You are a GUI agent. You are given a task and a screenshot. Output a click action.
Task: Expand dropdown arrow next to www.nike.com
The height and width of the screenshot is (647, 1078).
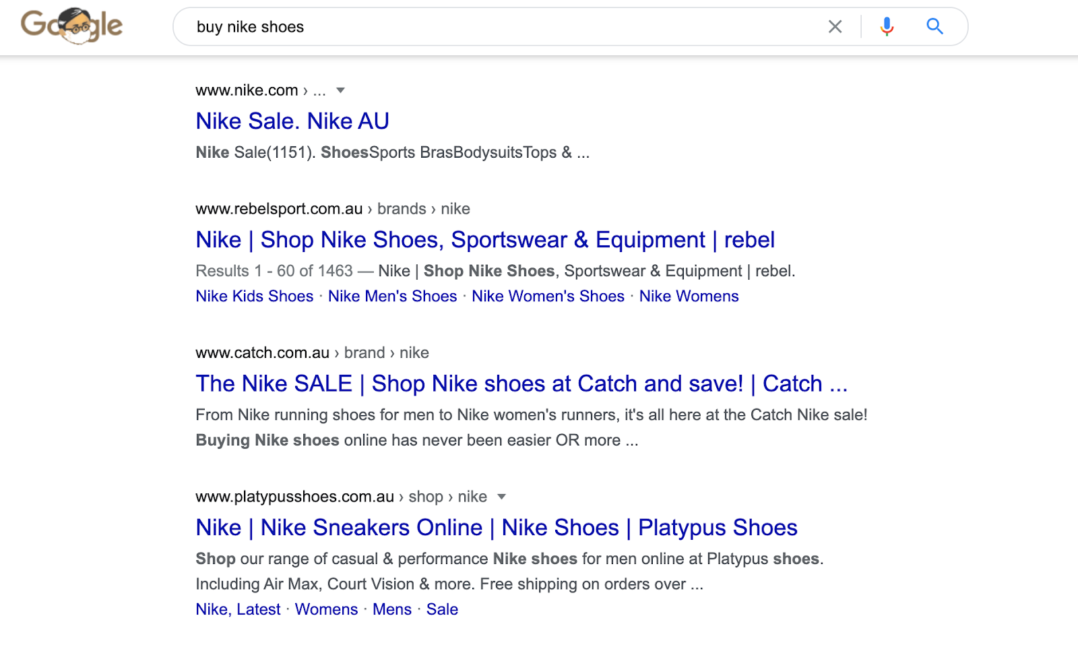coord(340,90)
